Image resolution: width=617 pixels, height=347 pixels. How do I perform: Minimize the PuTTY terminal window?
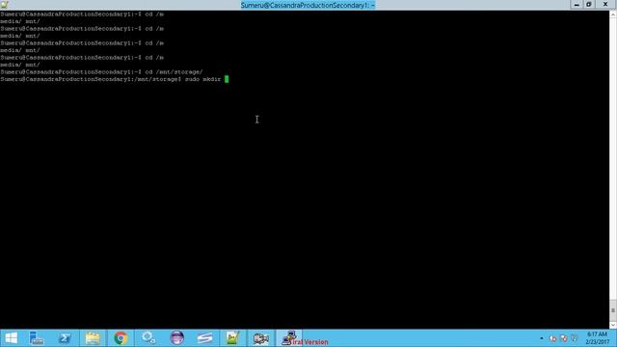(577, 5)
